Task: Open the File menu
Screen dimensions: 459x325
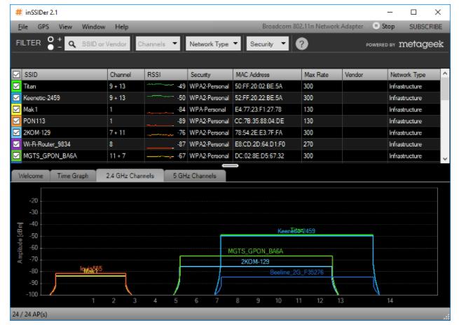Action: point(23,27)
